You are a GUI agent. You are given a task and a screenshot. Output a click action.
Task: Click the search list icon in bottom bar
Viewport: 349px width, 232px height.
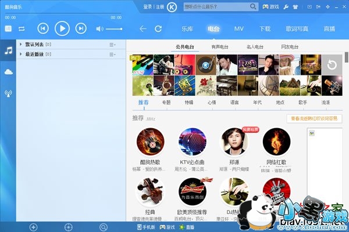click(x=104, y=227)
